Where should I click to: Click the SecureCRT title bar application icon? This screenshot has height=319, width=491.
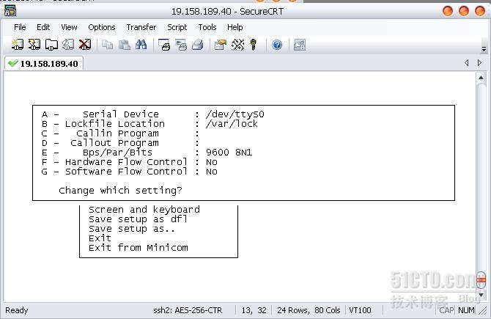coord(10,11)
